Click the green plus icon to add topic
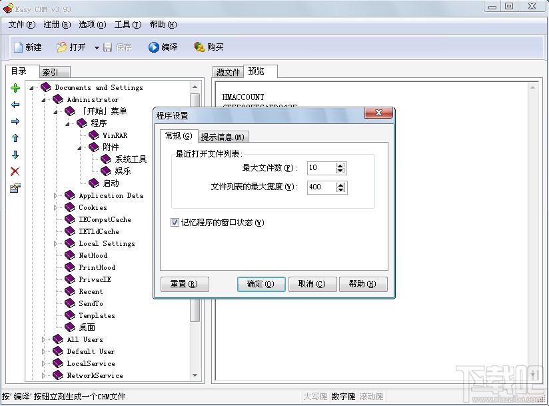The width and height of the screenshot is (549, 406). [15, 87]
